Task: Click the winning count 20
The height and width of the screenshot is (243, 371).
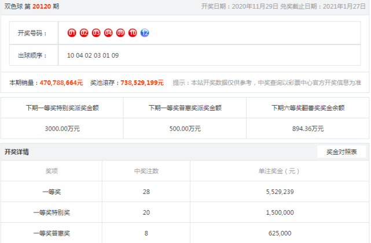Action: coord(146,212)
